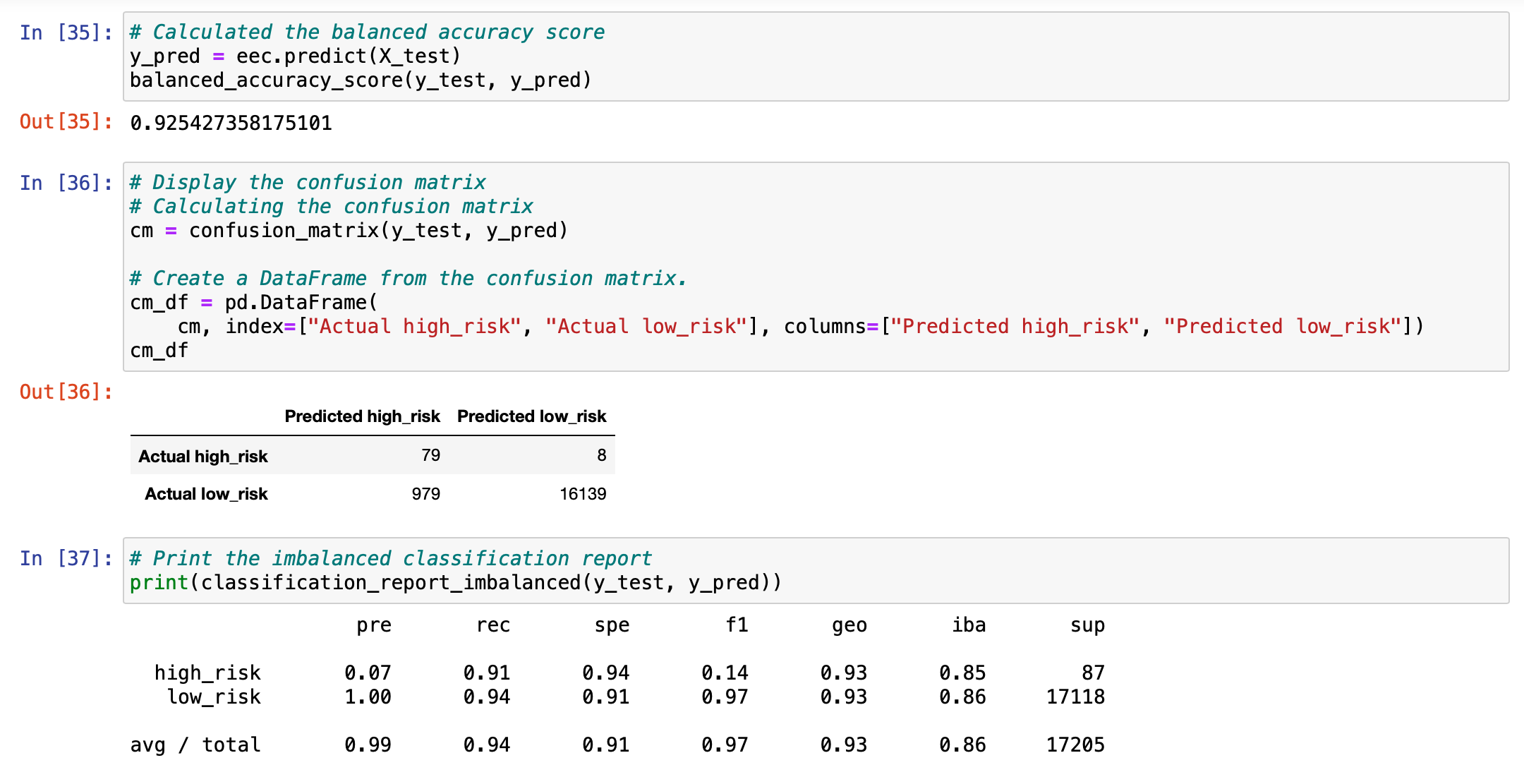This screenshot has height=765, width=1524.
Task: Click the In [35]: prompt label
Action: tap(66, 32)
